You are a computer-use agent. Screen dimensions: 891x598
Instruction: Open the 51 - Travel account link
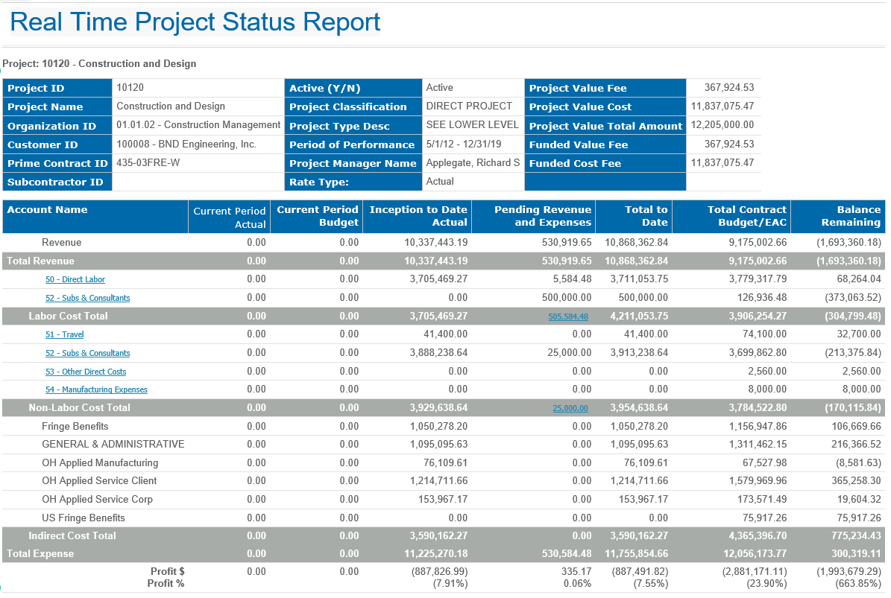click(x=65, y=334)
